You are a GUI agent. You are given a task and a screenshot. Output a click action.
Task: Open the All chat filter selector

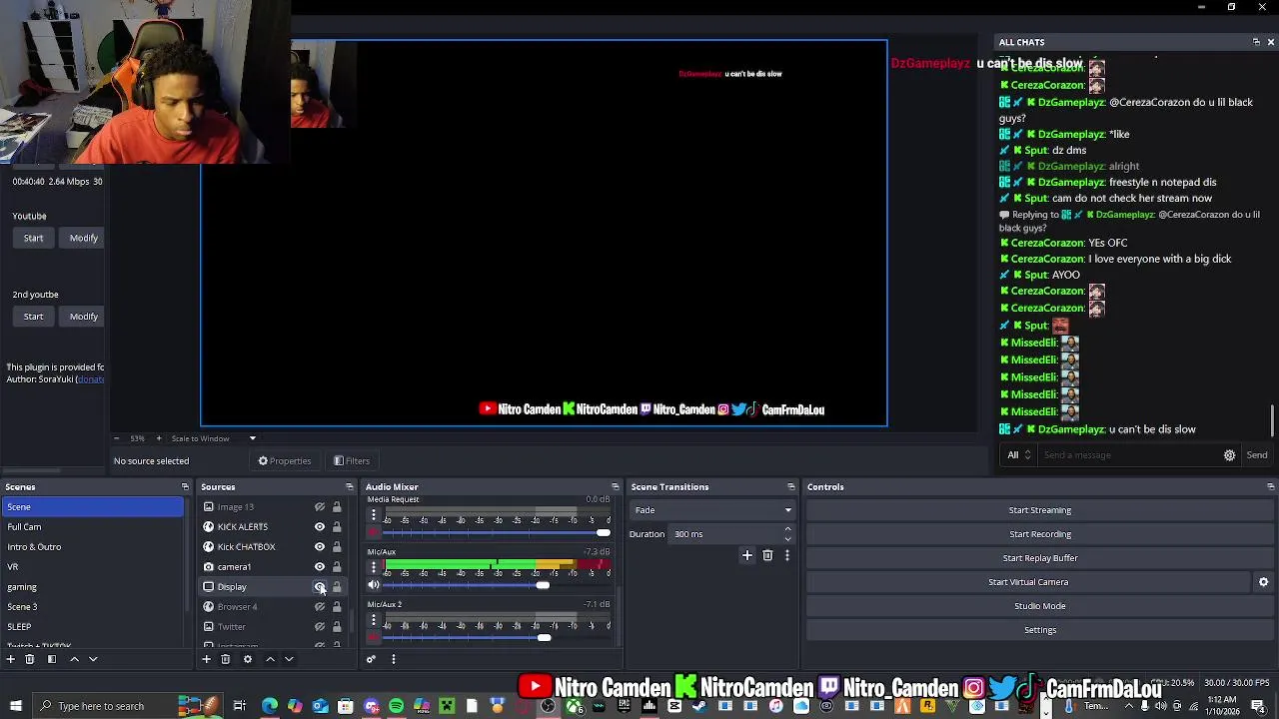coord(1019,455)
